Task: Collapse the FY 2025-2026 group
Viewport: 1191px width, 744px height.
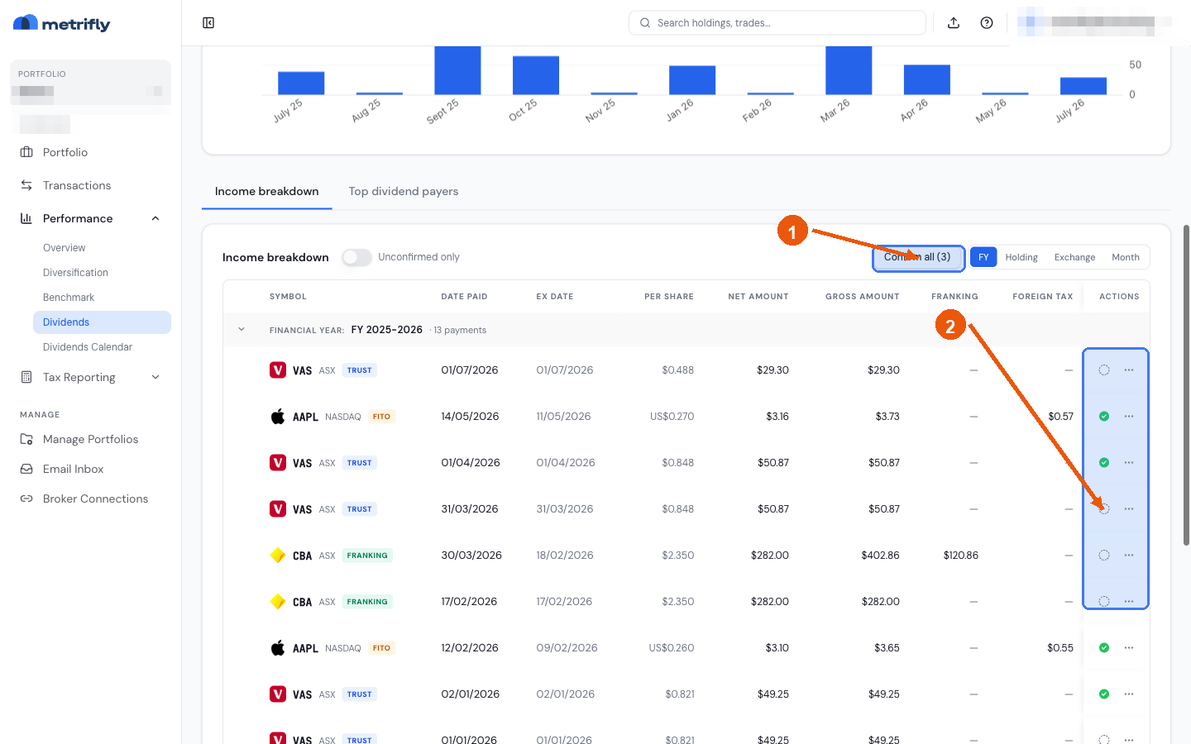Action: pyautogui.click(x=242, y=330)
